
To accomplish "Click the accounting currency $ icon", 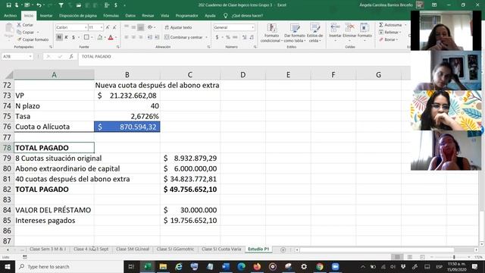I will pyautogui.click(x=217, y=37).
